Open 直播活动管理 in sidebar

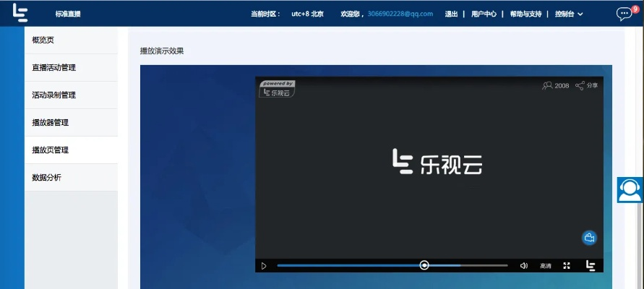pyautogui.click(x=71, y=68)
